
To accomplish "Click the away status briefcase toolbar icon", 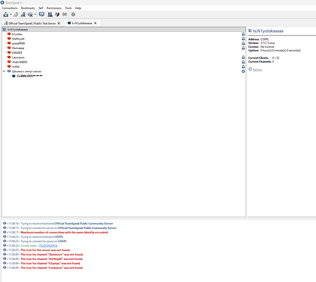I will click(x=6, y=15).
